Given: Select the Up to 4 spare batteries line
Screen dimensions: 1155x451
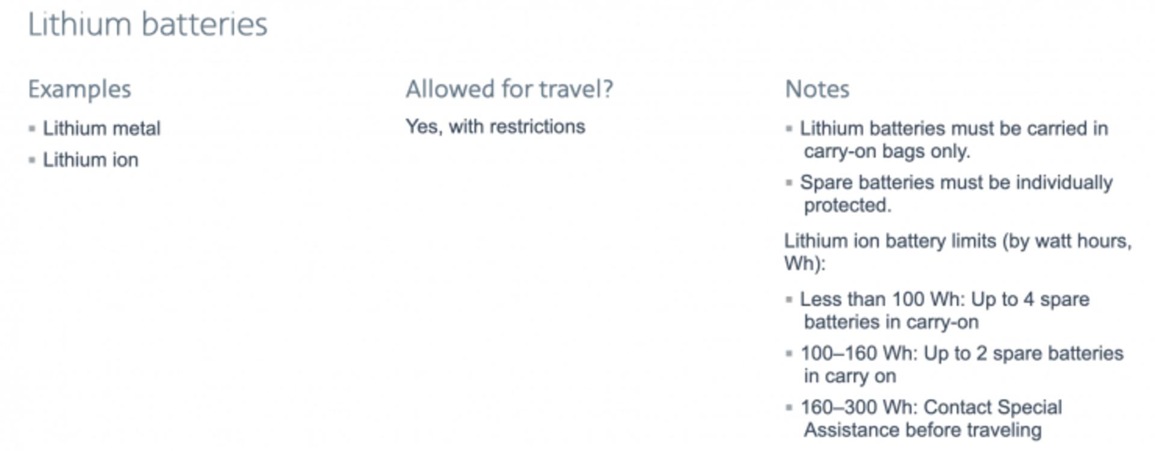Looking at the screenshot, I should coord(945,310).
